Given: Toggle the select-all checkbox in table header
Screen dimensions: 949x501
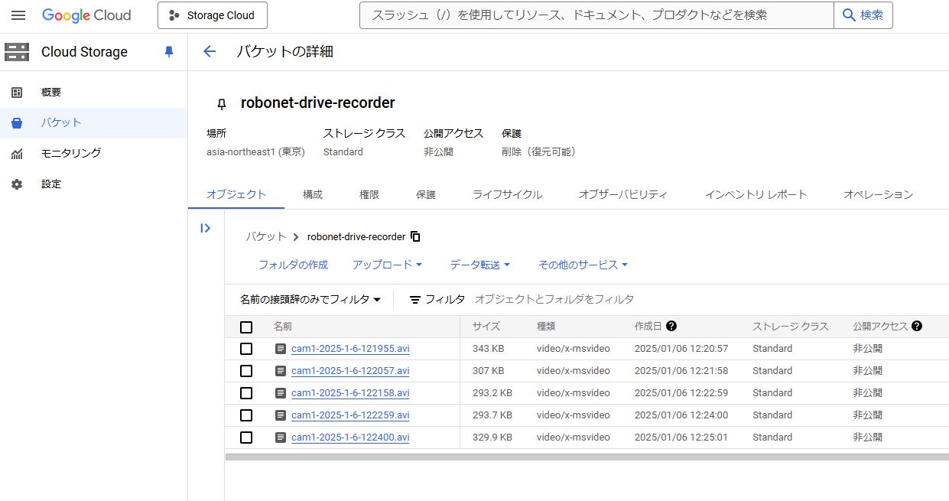Looking at the screenshot, I should click(x=246, y=327).
